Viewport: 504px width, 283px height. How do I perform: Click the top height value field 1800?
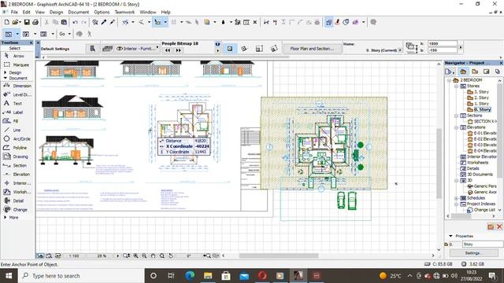[443, 43]
